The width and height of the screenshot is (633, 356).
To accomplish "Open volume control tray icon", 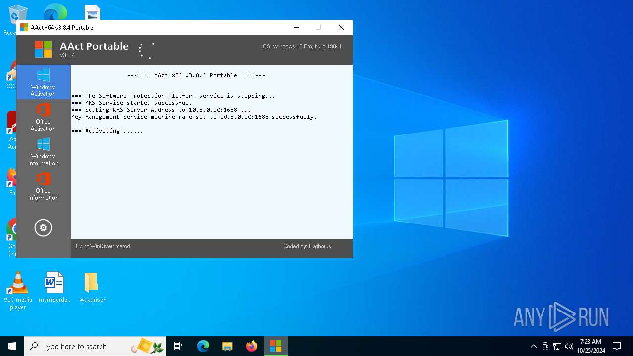I will coord(569,346).
